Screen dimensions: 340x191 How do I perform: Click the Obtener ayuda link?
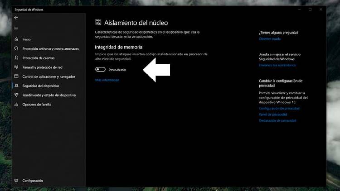[270, 39]
